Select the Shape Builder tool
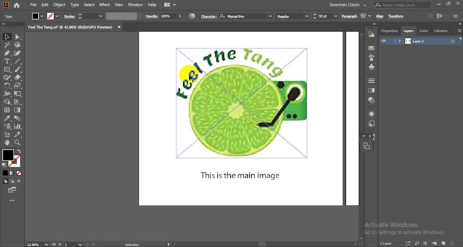The image size is (463, 247). pos(7,102)
